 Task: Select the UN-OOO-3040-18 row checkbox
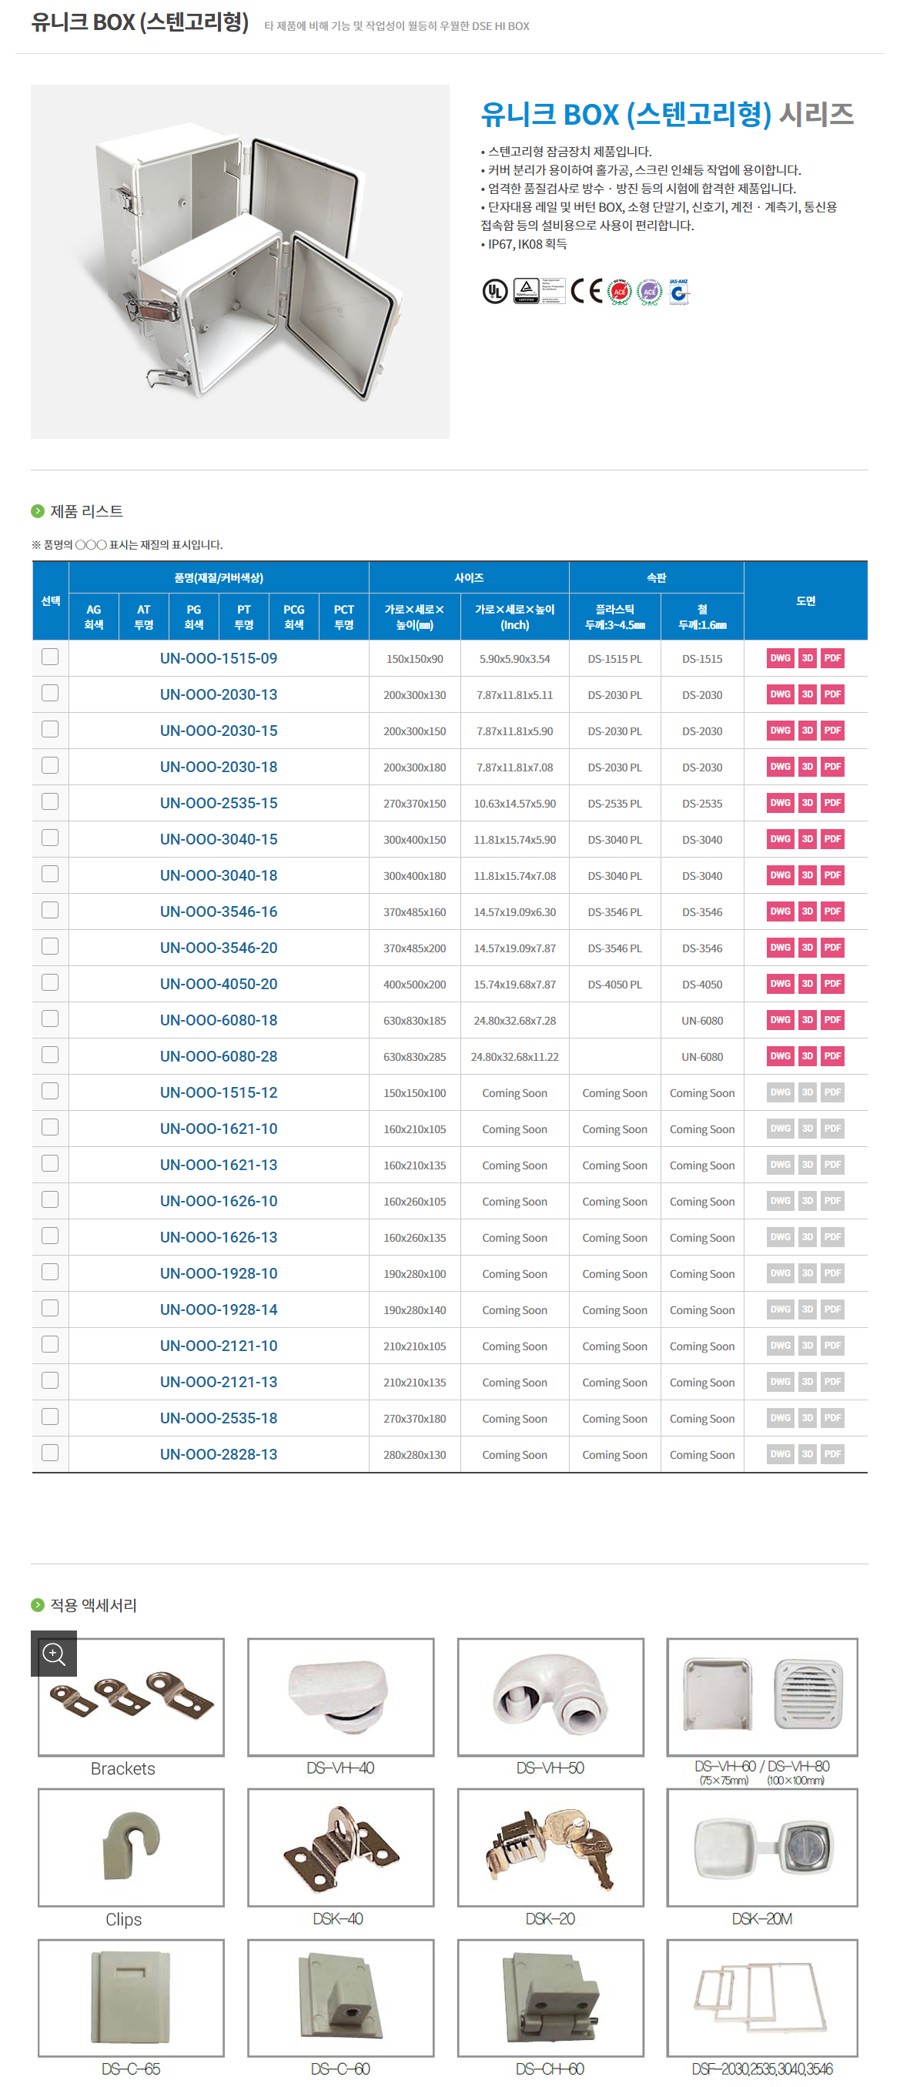point(50,875)
